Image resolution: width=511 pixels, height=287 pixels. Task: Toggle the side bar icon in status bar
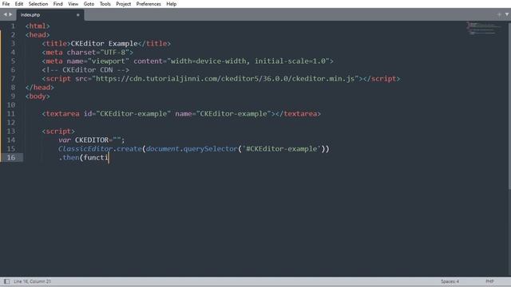click(x=6, y=281)
